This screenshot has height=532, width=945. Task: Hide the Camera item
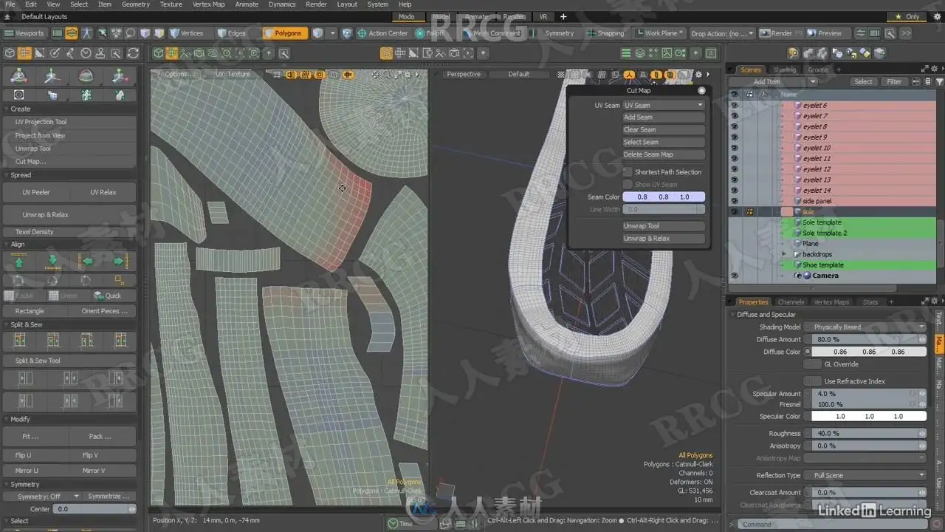734,276
